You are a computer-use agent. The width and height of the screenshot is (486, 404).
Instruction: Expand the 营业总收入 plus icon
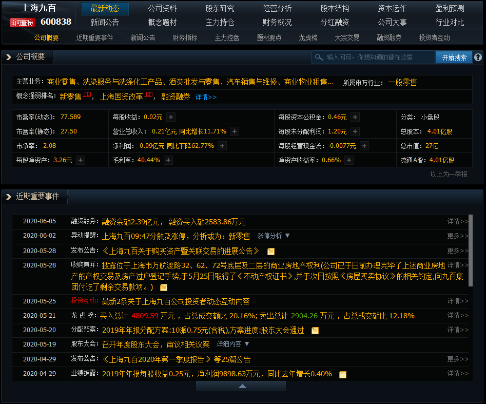point(235,131)
